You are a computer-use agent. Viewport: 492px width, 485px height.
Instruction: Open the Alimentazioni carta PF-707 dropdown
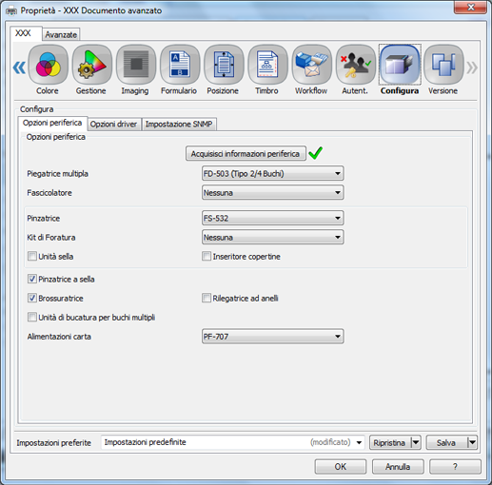pyautogui.click(x=272, y=337)
